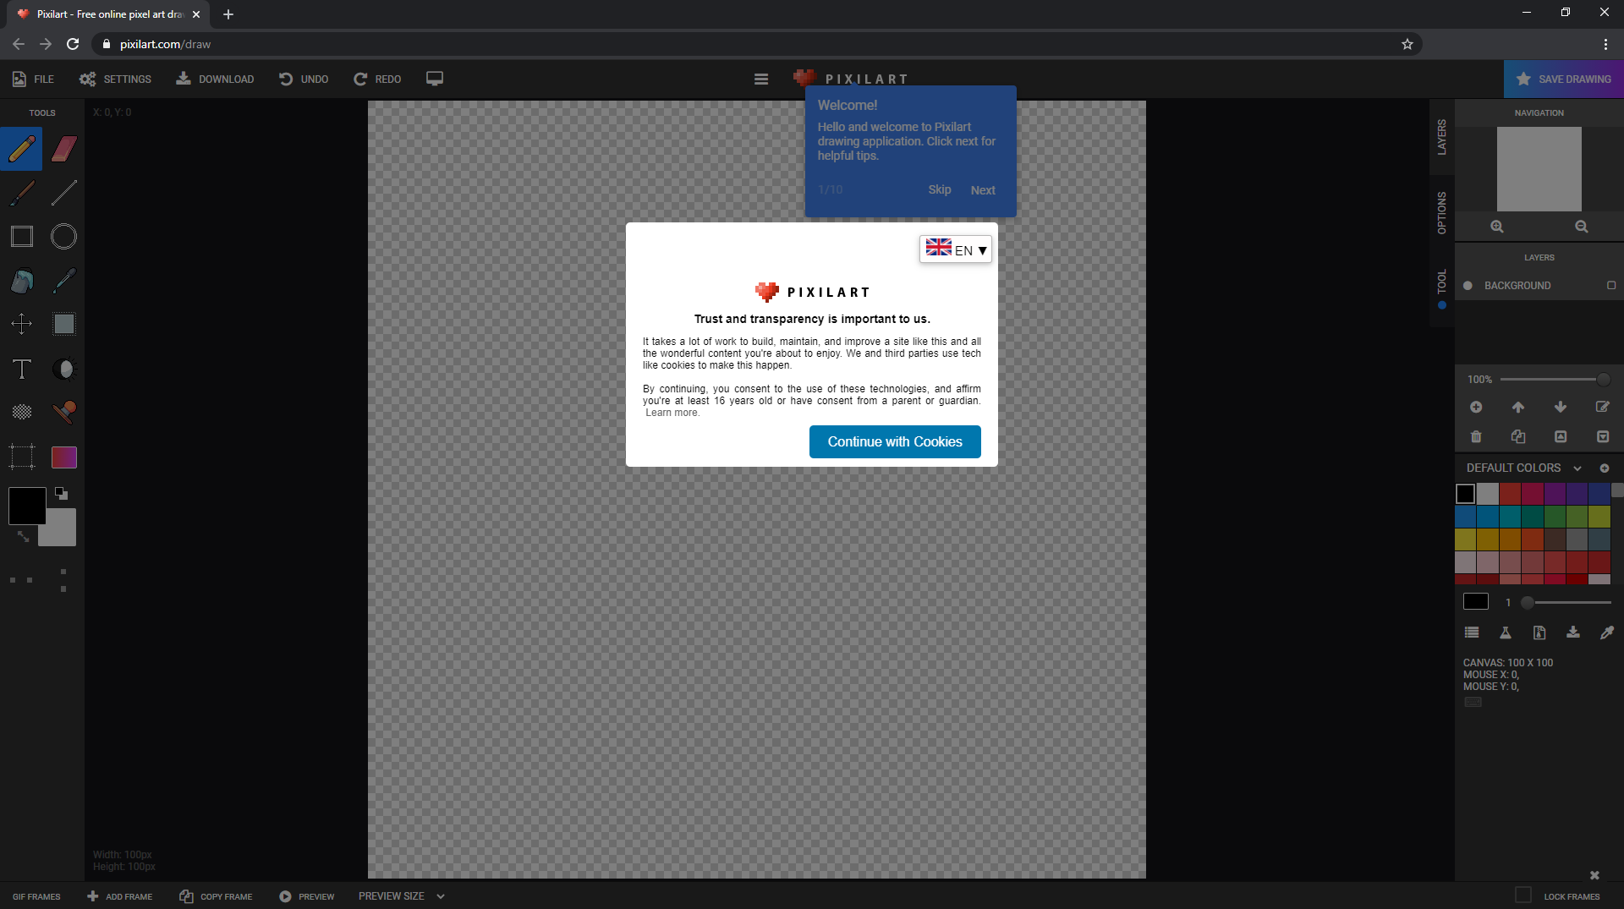Click the hamburger menu icon near logo
Viewport: 1624px width, 909px height.
click(x=761, y=79)
